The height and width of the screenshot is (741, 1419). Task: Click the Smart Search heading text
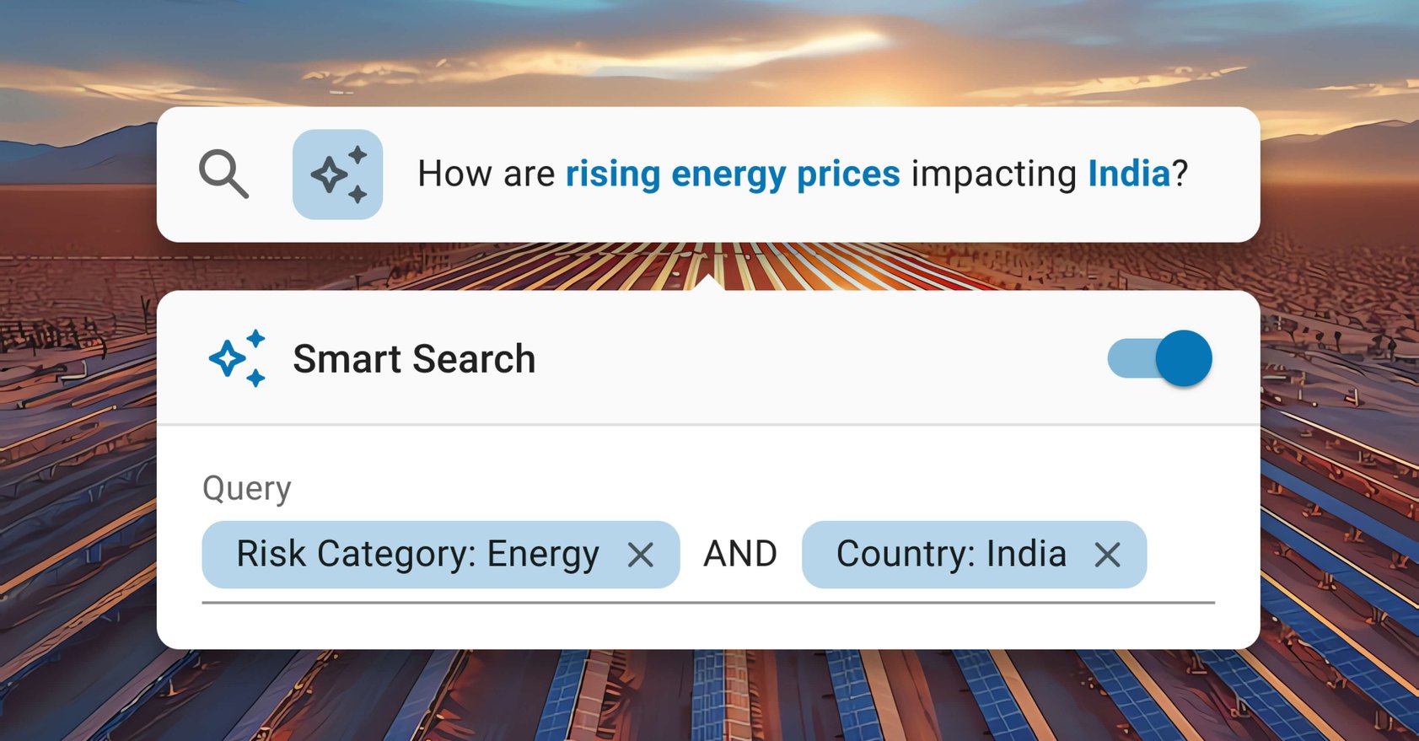414,359
